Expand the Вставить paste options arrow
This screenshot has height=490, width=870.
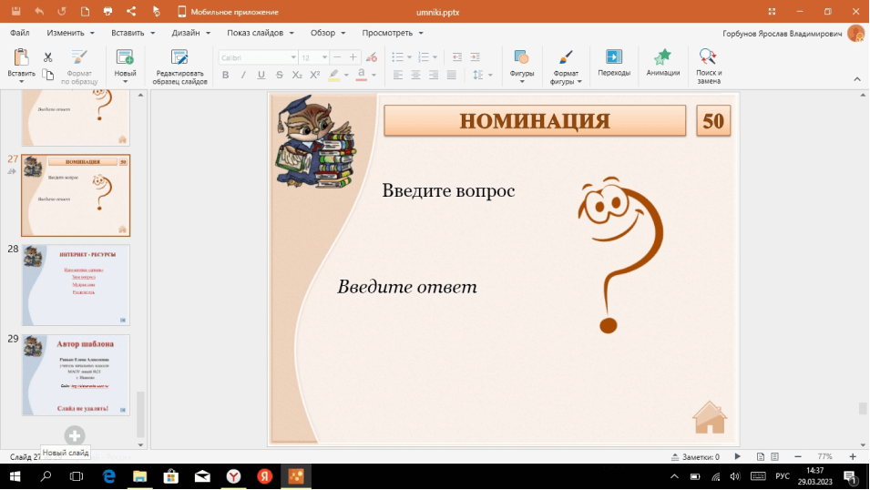(x=21, y=82)
